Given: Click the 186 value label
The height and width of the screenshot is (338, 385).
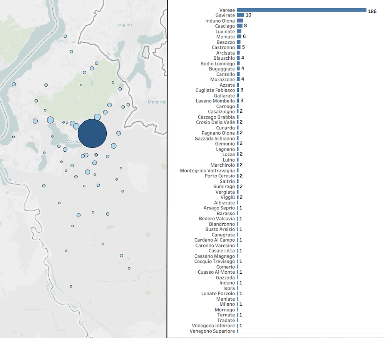Looking at the screenshot, I should pyautogui.click(x=372, y=12).
